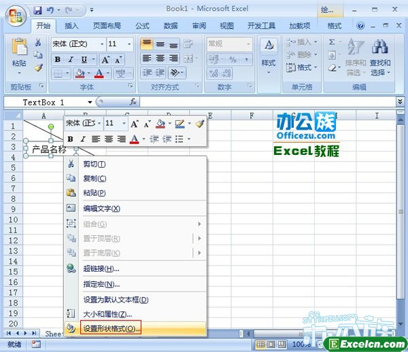This screenshot has width=408, height=352.
Task: Click the Excel Help question mark icon
Action: 360,25
